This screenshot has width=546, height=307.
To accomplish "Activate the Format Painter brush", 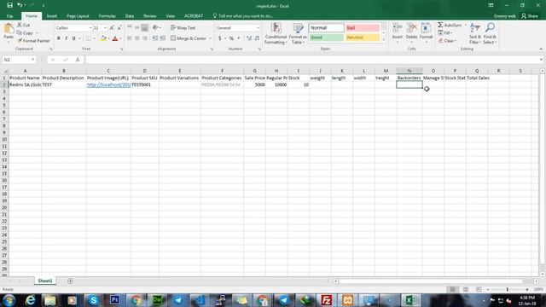I will (x=33, y=41).
